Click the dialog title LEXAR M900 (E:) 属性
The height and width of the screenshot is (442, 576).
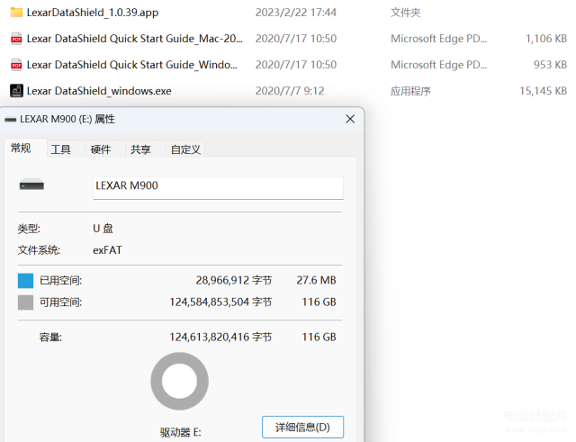pos(67,119)
